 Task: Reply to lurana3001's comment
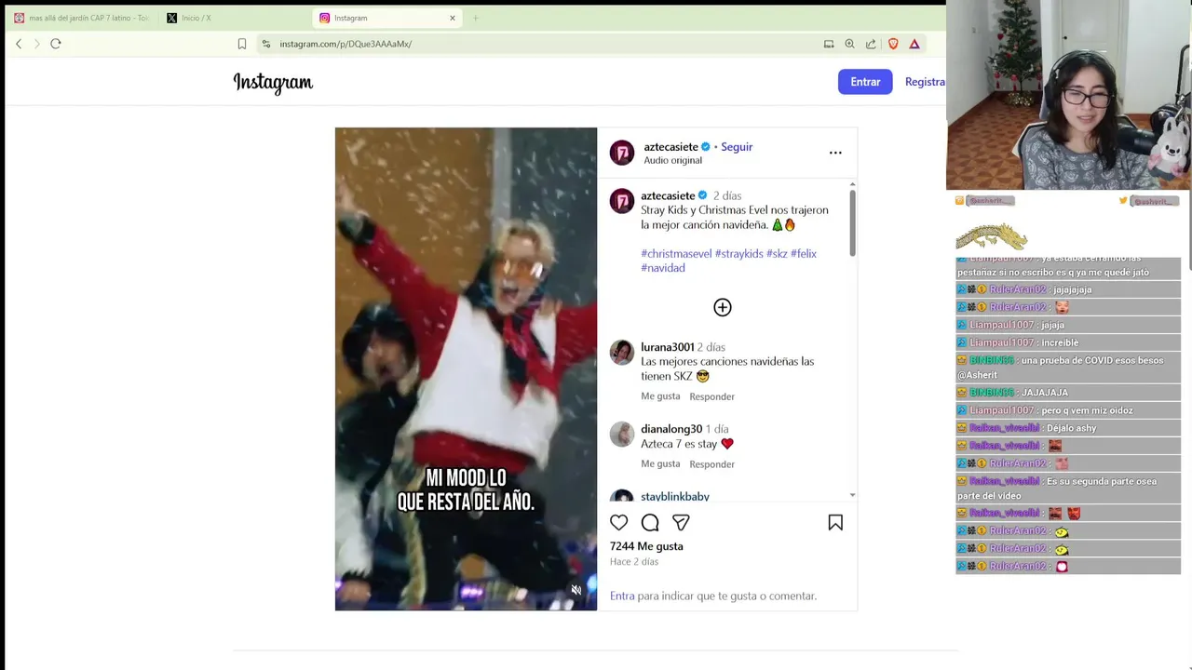tap(711, 396)
